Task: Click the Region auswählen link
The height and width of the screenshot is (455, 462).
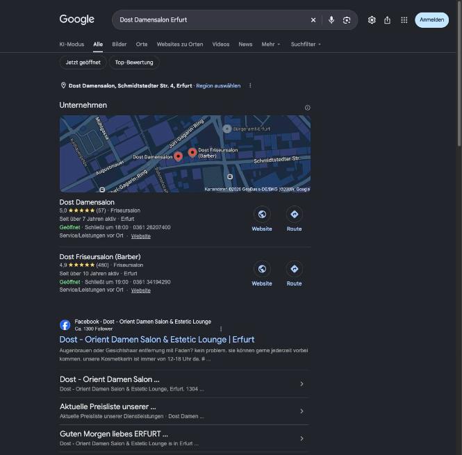Action: point(218,85)
